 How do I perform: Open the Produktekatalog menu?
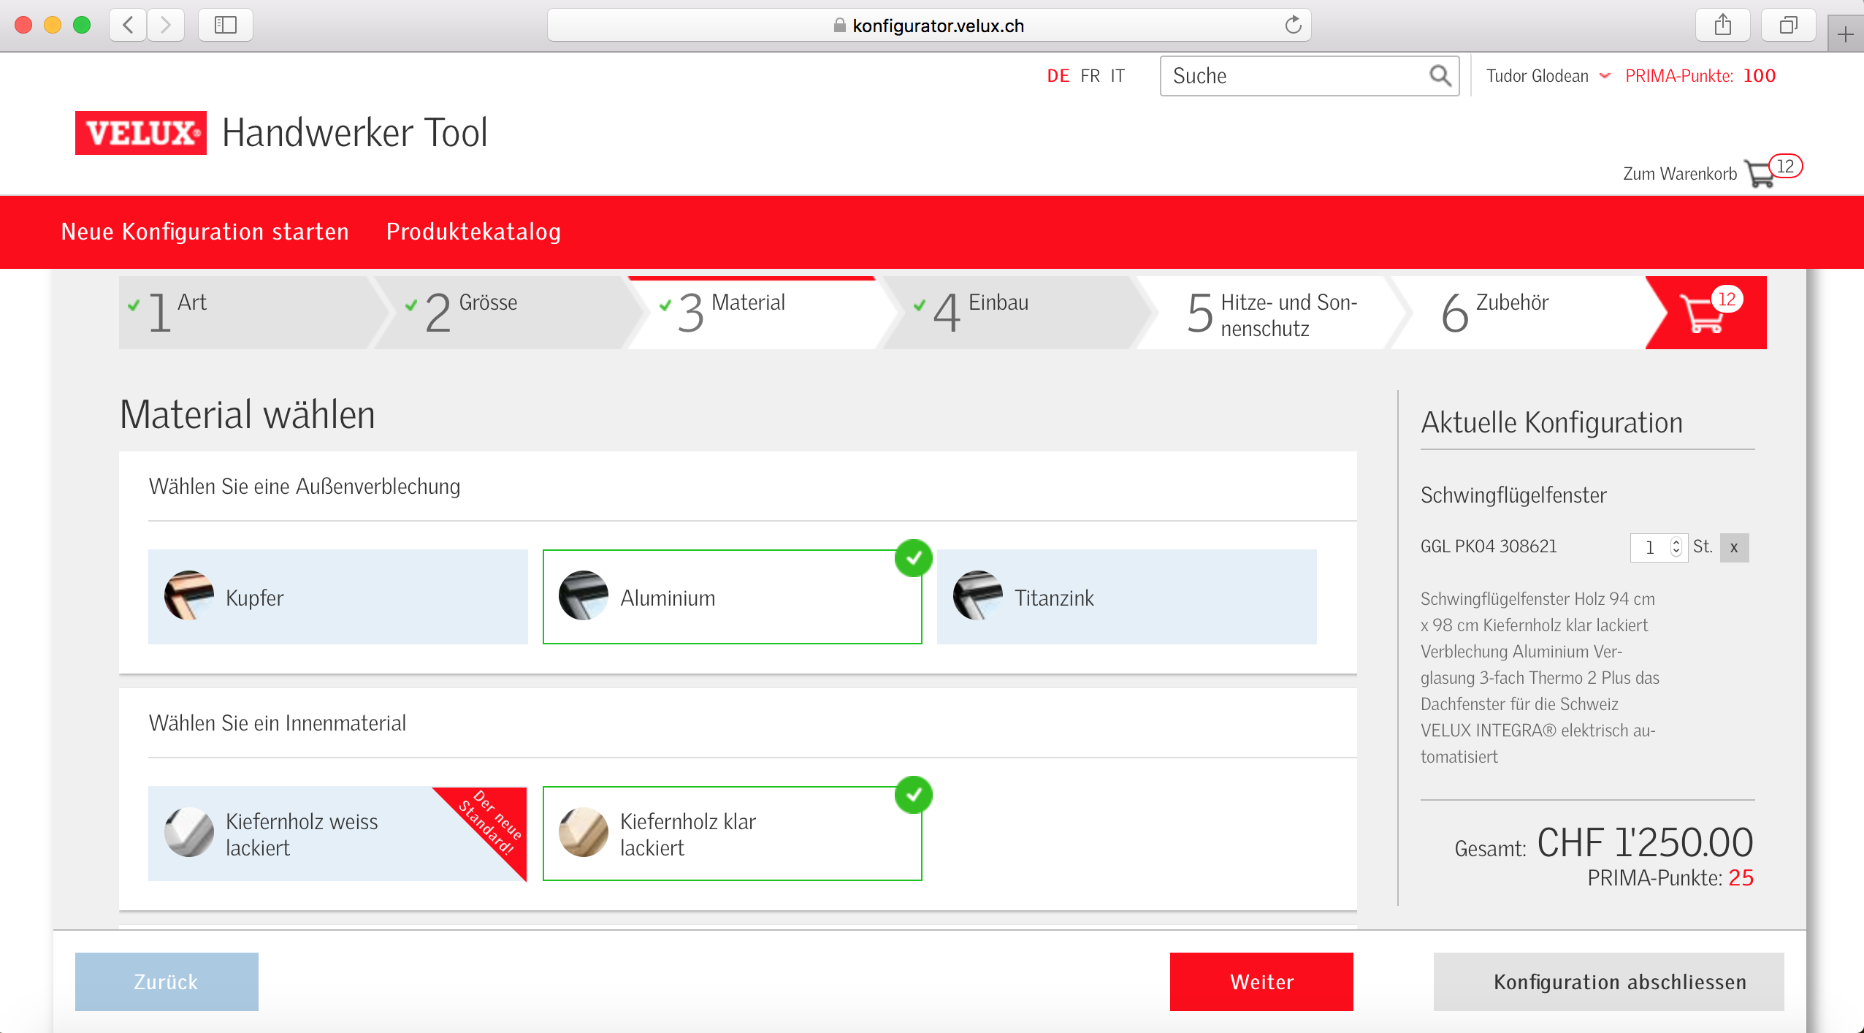pos(473,232)
